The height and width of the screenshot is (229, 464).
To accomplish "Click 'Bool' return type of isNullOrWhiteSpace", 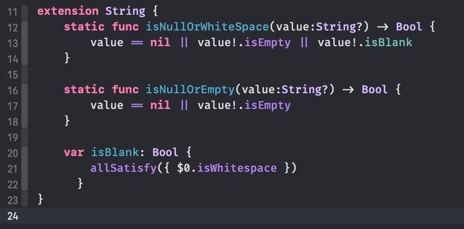I will 409,27.
